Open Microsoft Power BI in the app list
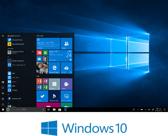The height and width of the screenshot is (136, 168). click(16, 44)
